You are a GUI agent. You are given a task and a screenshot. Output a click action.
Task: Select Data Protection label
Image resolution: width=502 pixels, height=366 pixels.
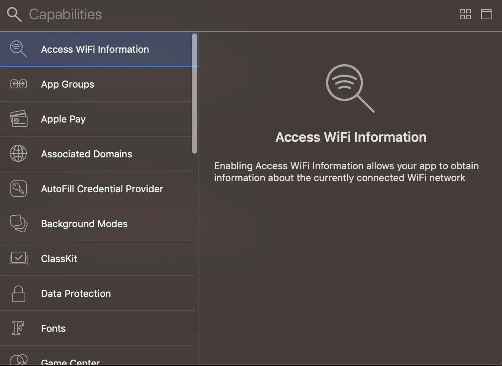(76, 294)
